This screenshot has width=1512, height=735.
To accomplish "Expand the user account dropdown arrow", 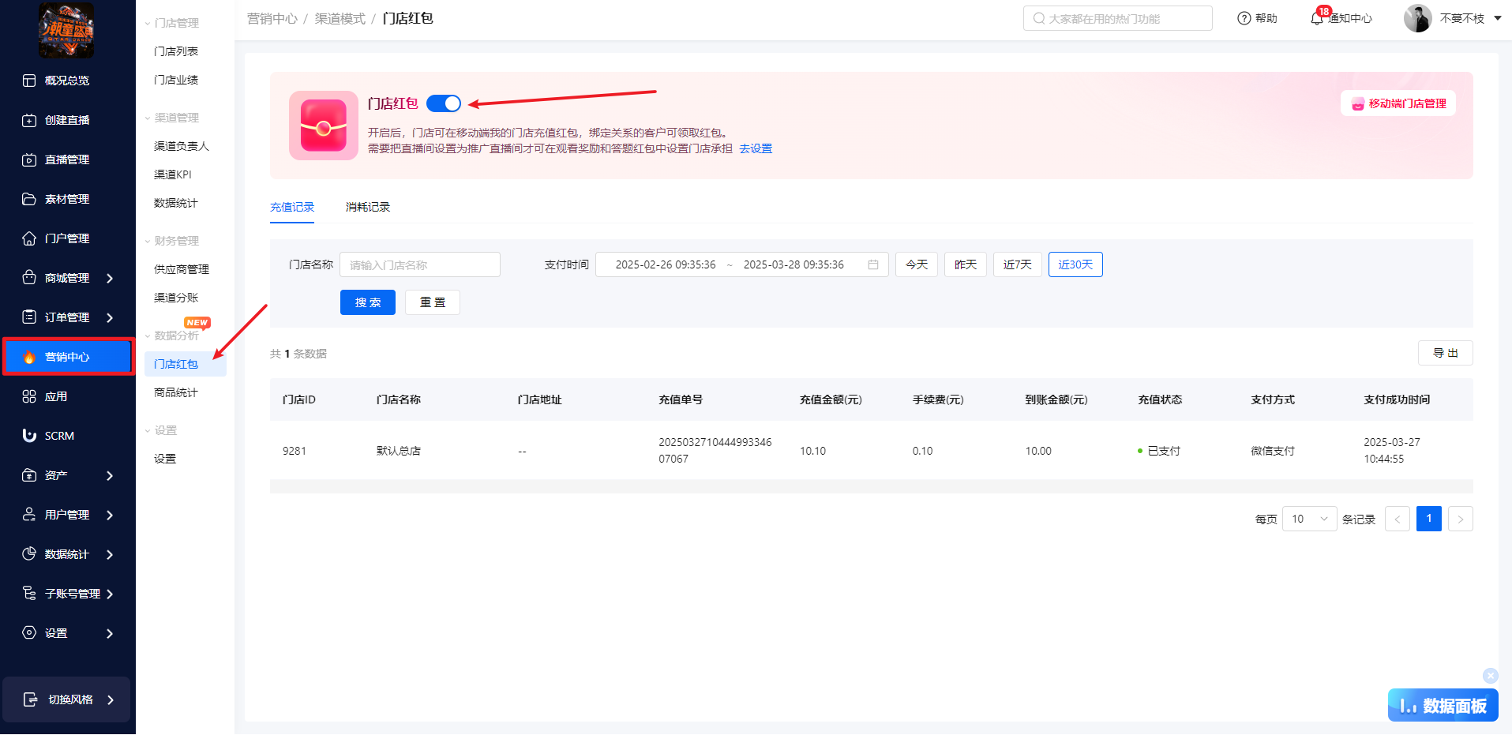I will click(1498, 18).
